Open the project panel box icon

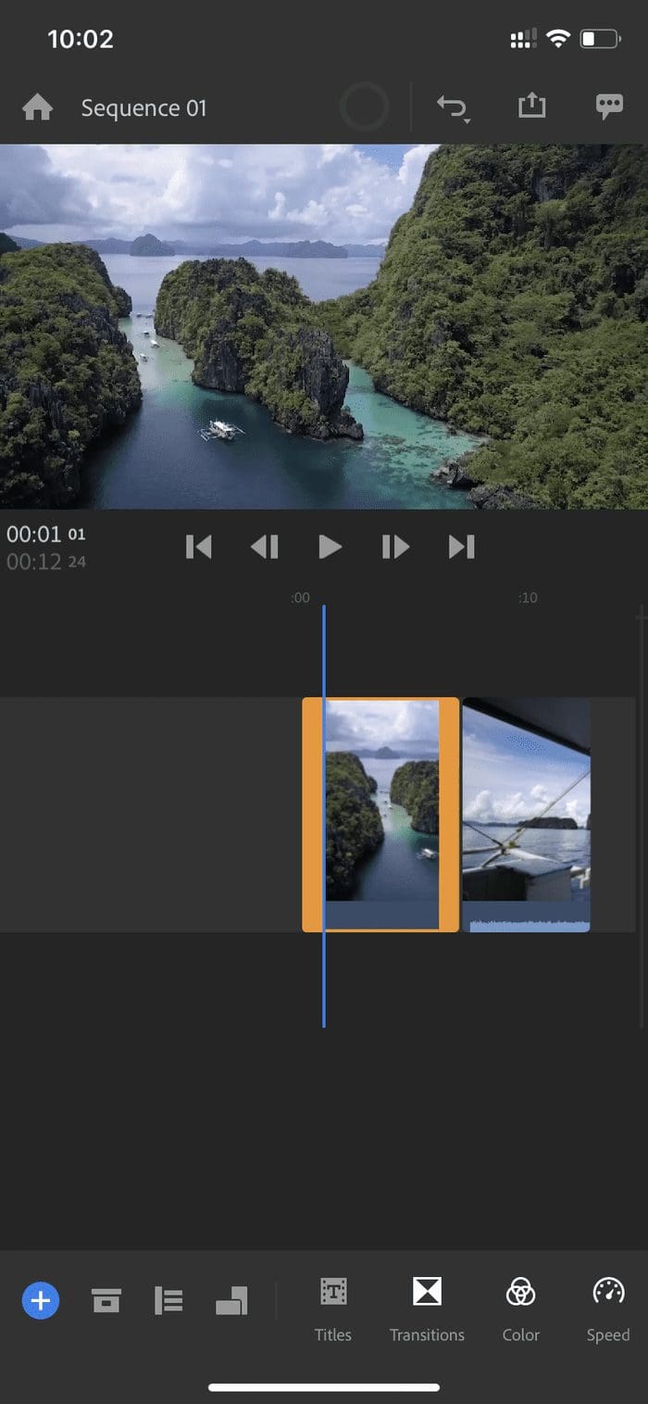(106, 1301)
